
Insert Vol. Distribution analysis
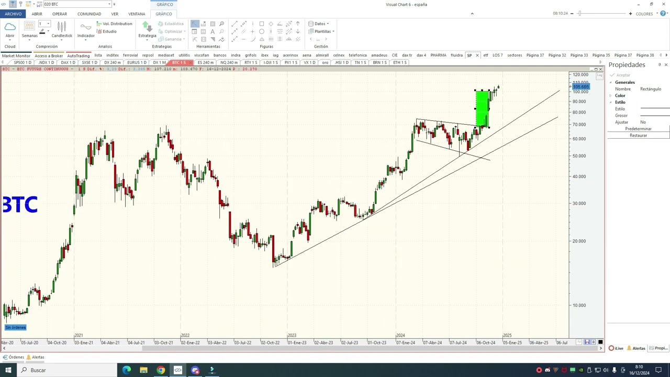[114, 24]
